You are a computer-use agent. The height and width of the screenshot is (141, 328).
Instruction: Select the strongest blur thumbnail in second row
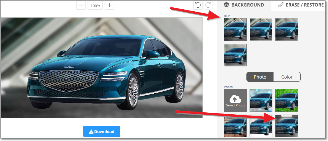point(235,55)
